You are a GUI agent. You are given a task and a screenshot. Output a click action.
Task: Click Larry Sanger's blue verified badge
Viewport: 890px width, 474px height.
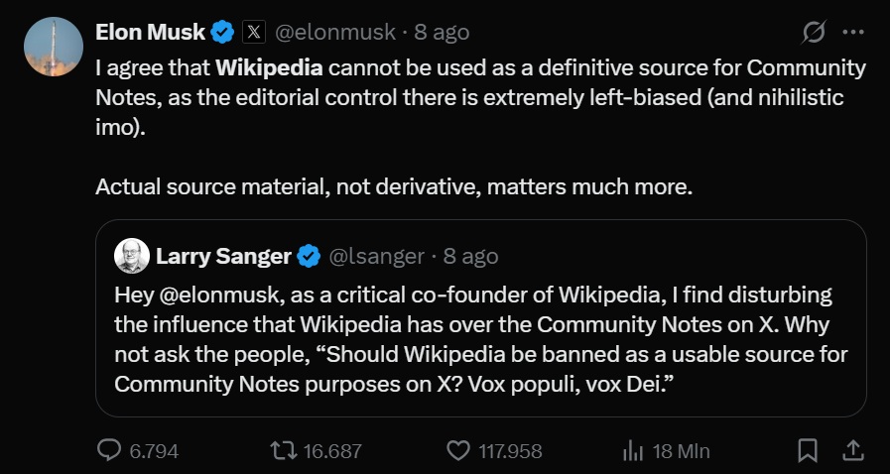tap(309, 257)
